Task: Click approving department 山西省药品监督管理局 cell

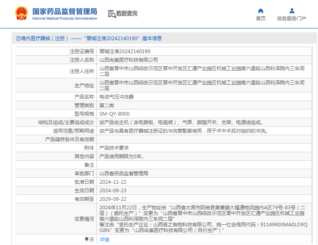Action: [x=124, y=174]
